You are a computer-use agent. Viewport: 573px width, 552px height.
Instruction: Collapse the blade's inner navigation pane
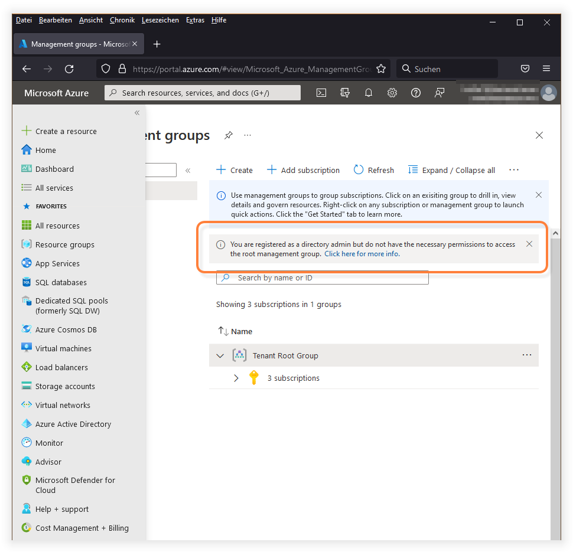(188, 170)
